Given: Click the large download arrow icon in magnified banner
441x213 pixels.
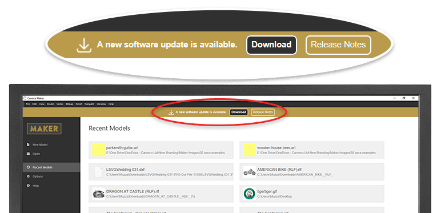Looking at the screenshot, I should click(84, 45).
